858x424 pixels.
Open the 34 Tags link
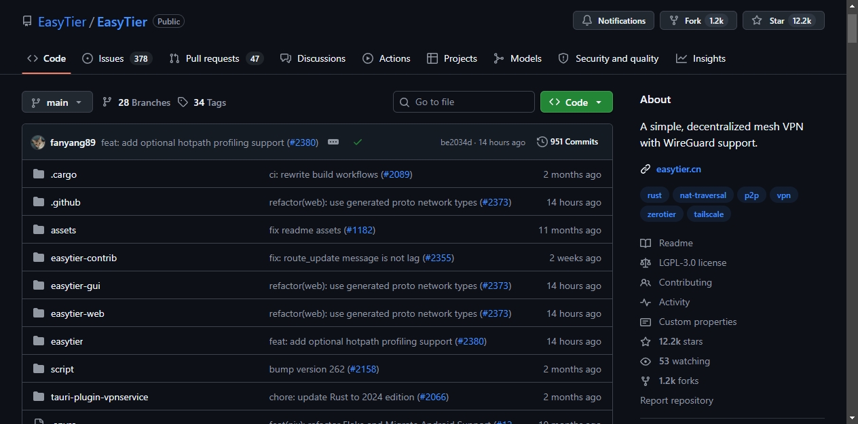coord(202,102)
